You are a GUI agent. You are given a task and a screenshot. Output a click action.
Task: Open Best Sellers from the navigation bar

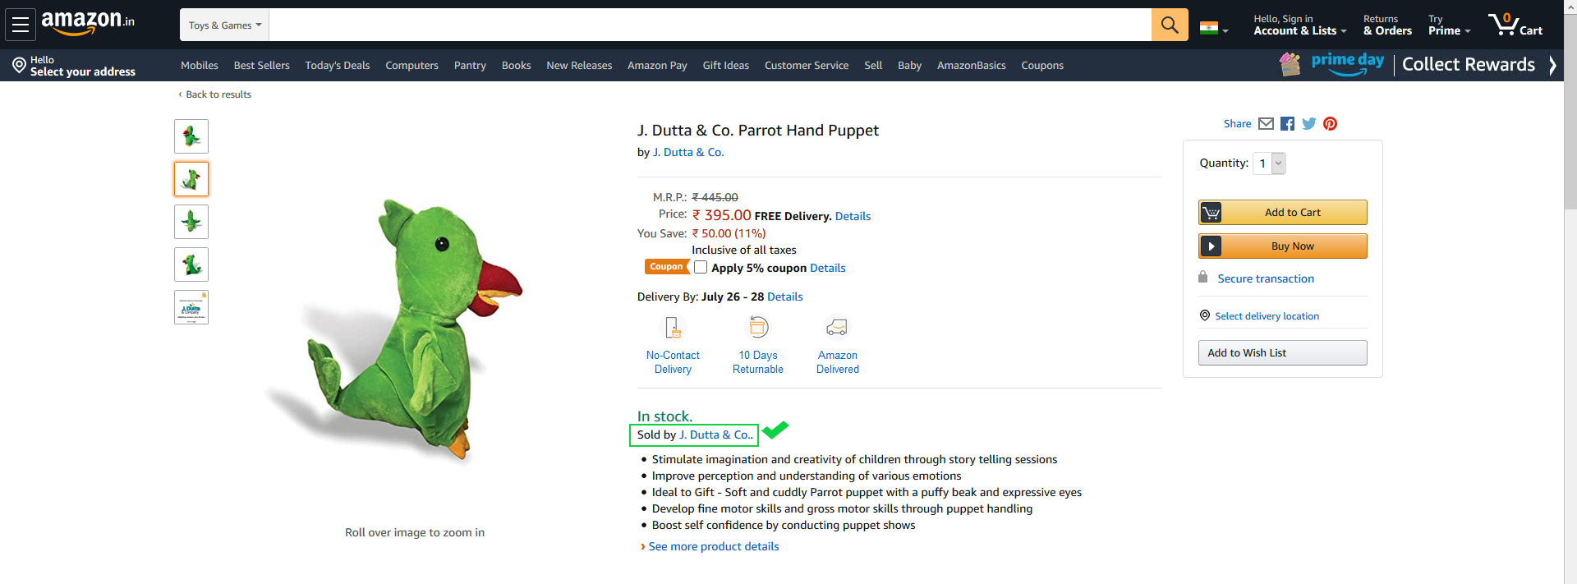coord(261,66)
